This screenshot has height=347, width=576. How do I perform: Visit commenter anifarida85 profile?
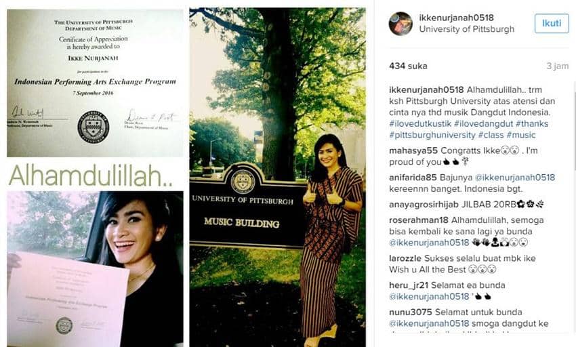413,178
